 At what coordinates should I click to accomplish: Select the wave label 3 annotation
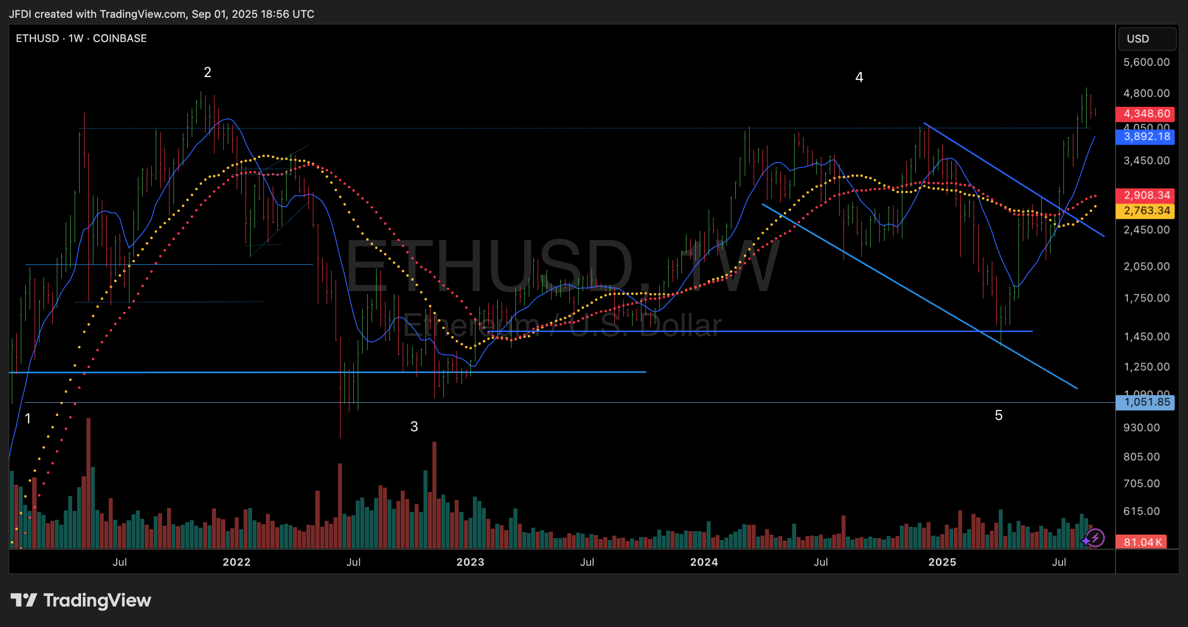click(x=414, y=426)
